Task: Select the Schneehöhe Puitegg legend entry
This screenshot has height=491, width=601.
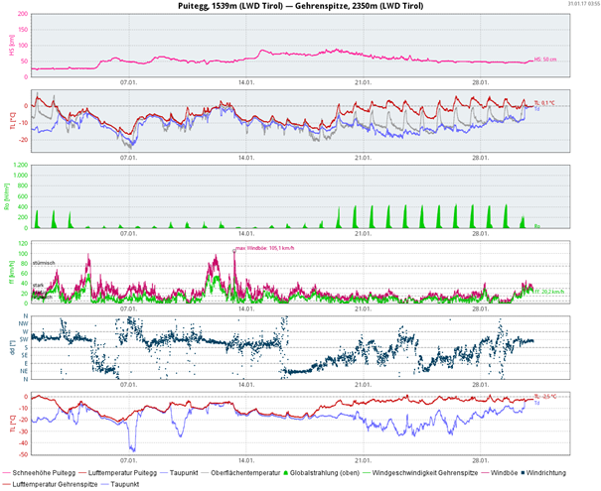Action: click(x=39, y=473)
